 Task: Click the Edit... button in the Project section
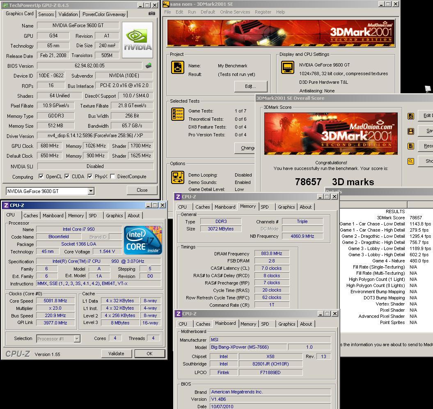pyautogui.click(x=250, y=86)
